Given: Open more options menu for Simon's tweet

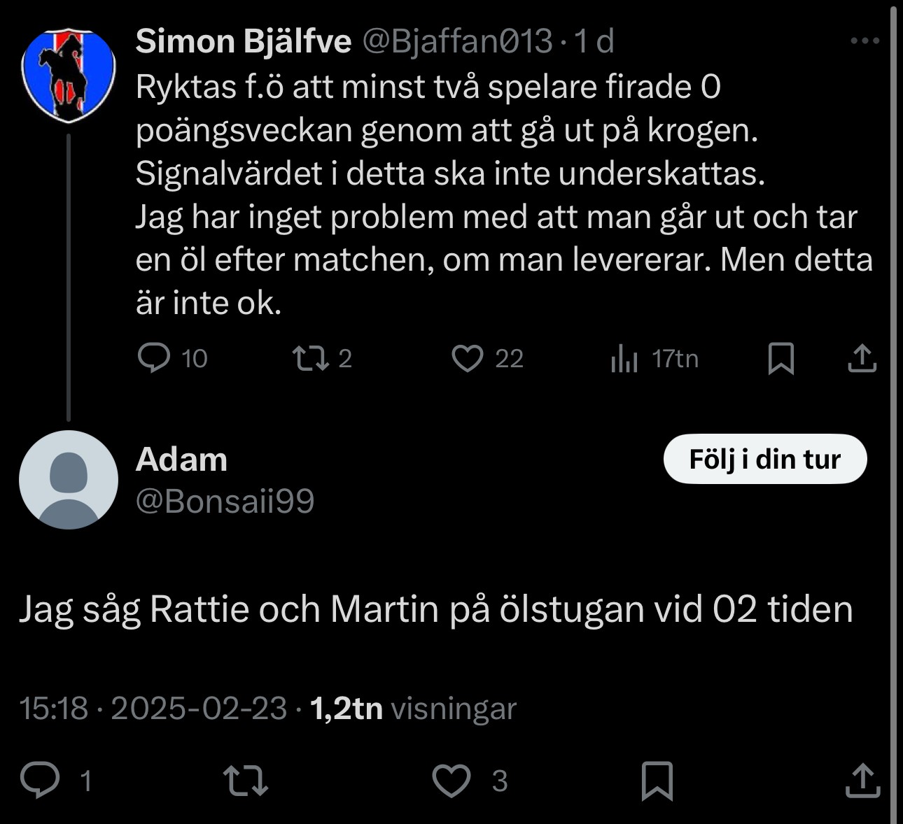Looking at the screenshot, I should click(864, 41).
